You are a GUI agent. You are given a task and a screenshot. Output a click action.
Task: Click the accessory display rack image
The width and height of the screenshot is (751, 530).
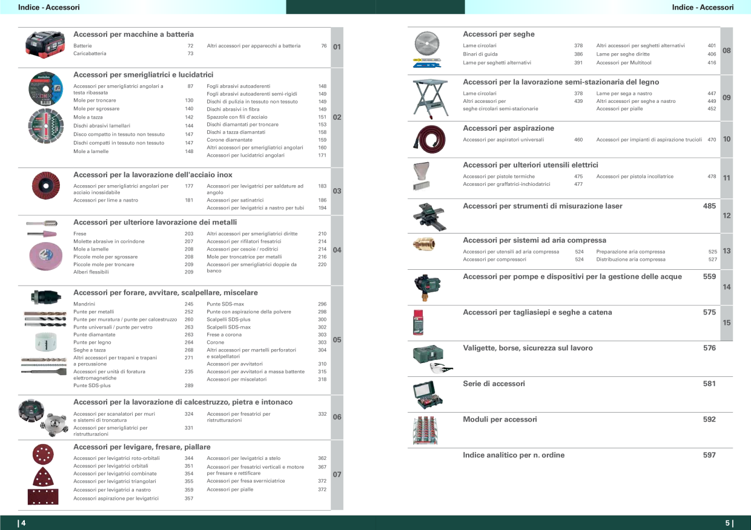[x=425, y=430]
